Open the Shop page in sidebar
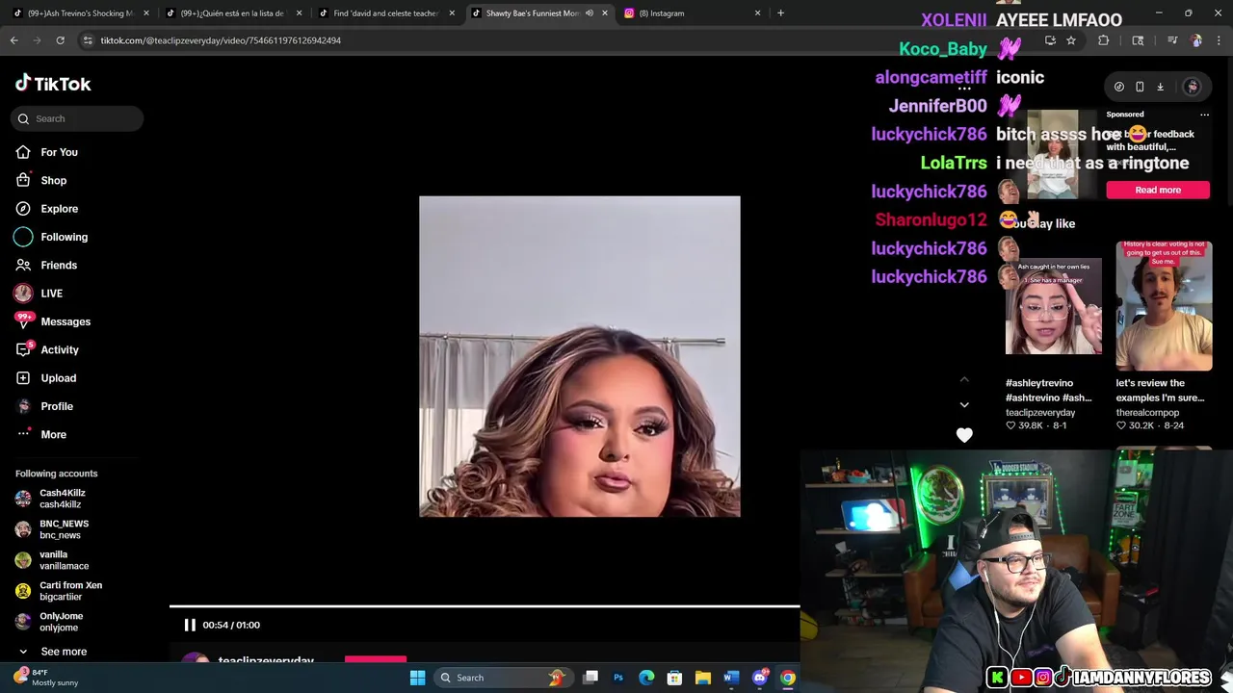This screenshot has height=693, width=1233. point(53,180)
